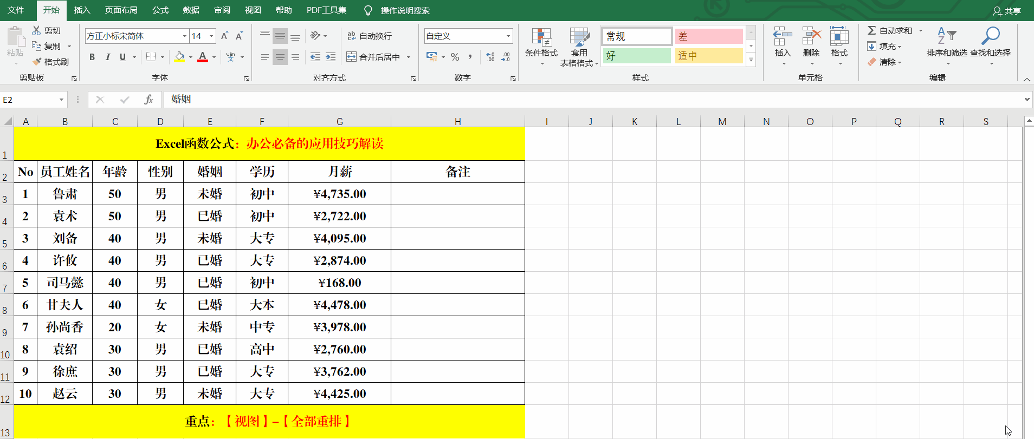Open Format as Table gallery
This screenshot has height=439, width=1034.
pyautogui.click(x=579, y=47)
